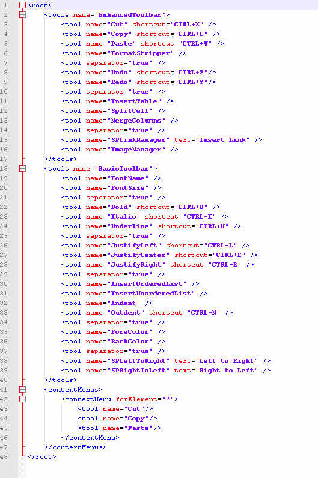Viewport: 318px width, 478px height.
Task: Click the "Bold" tool name
Action: point(120,207)
